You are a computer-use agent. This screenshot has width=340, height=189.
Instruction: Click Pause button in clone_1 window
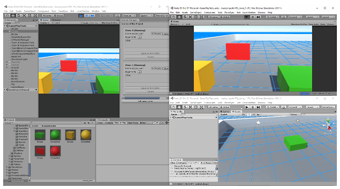253,107
